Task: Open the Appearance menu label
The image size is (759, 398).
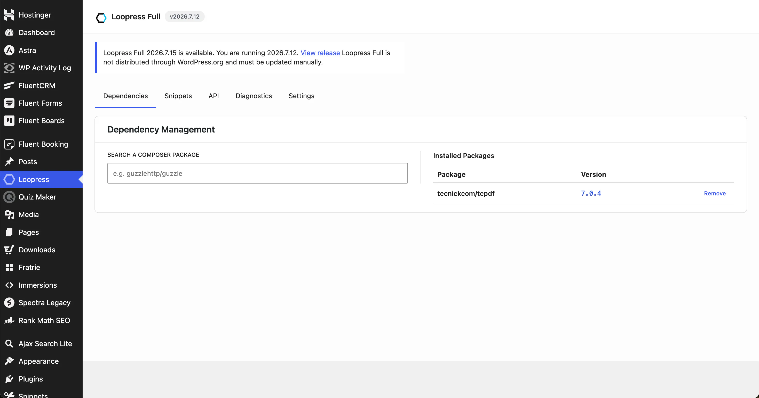Action: [39, 361]
